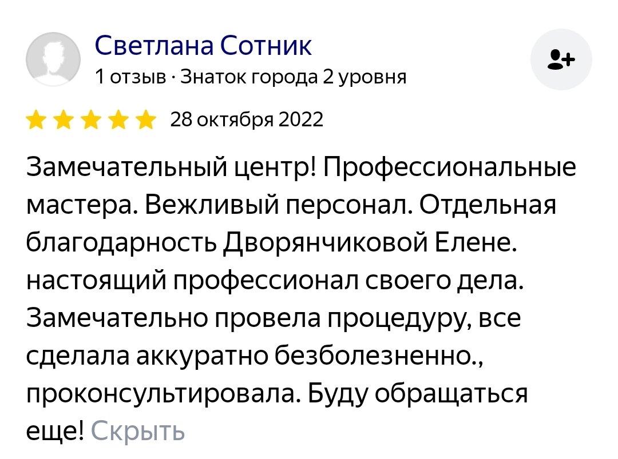The width and height of the screenshot is (618, 459).
Task: Click the 1 отзыв review count
Action: [130, 77]
